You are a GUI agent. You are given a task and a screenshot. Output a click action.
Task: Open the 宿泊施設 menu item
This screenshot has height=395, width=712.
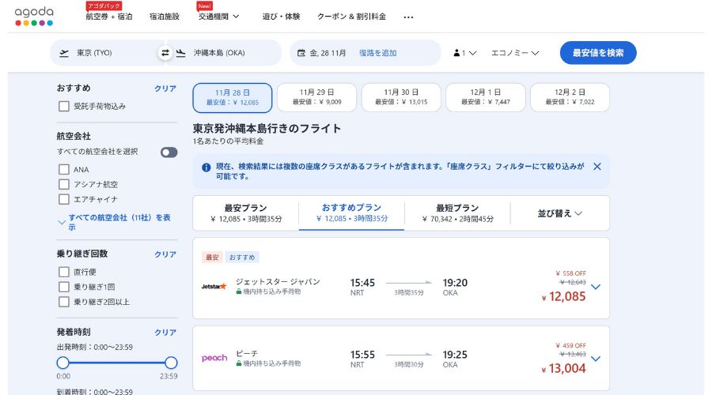tap(165, 17)
